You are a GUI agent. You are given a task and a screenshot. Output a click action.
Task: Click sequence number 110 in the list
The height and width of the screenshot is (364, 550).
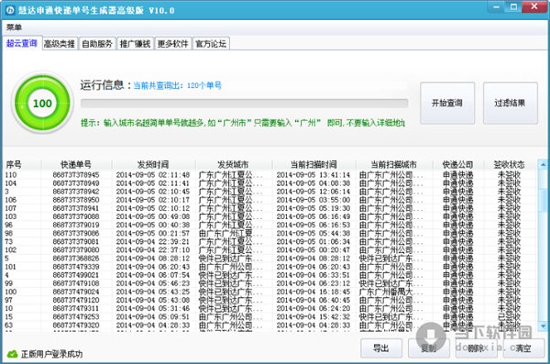click(11, 175)
